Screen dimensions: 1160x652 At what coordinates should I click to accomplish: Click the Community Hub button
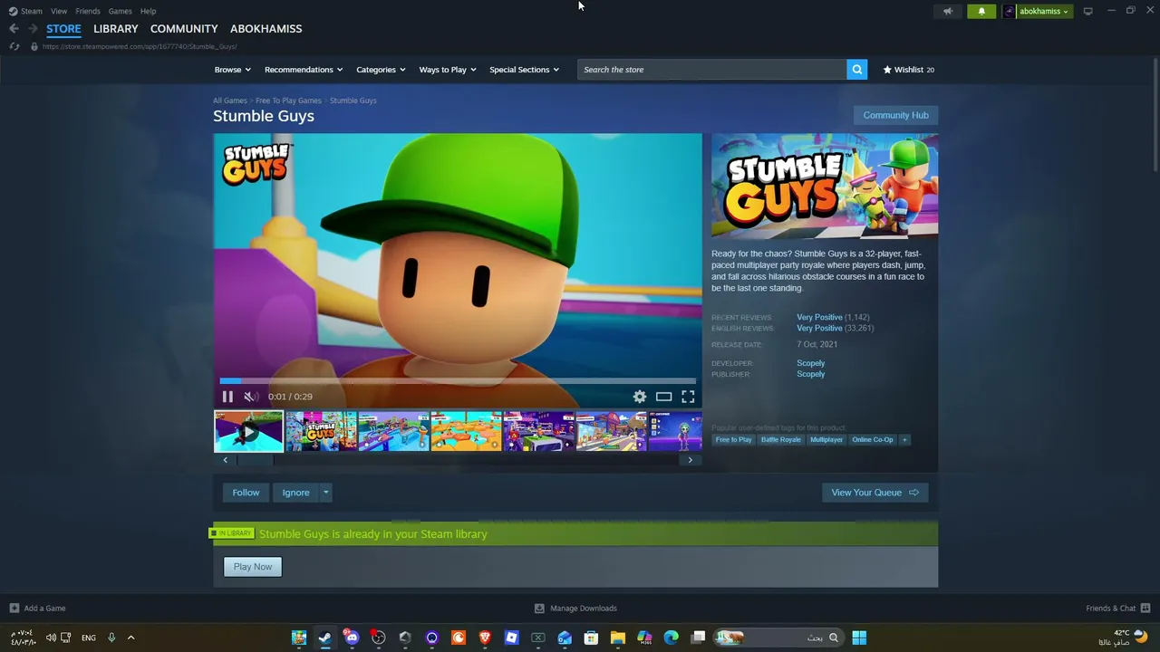tap(895, 115)
